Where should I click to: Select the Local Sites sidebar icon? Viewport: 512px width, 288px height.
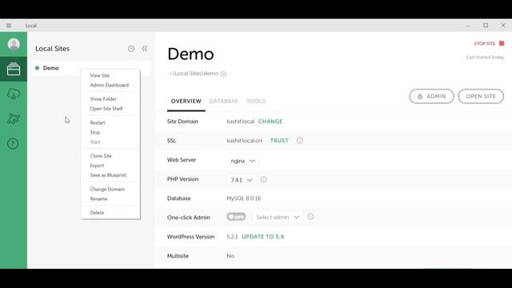14,69
